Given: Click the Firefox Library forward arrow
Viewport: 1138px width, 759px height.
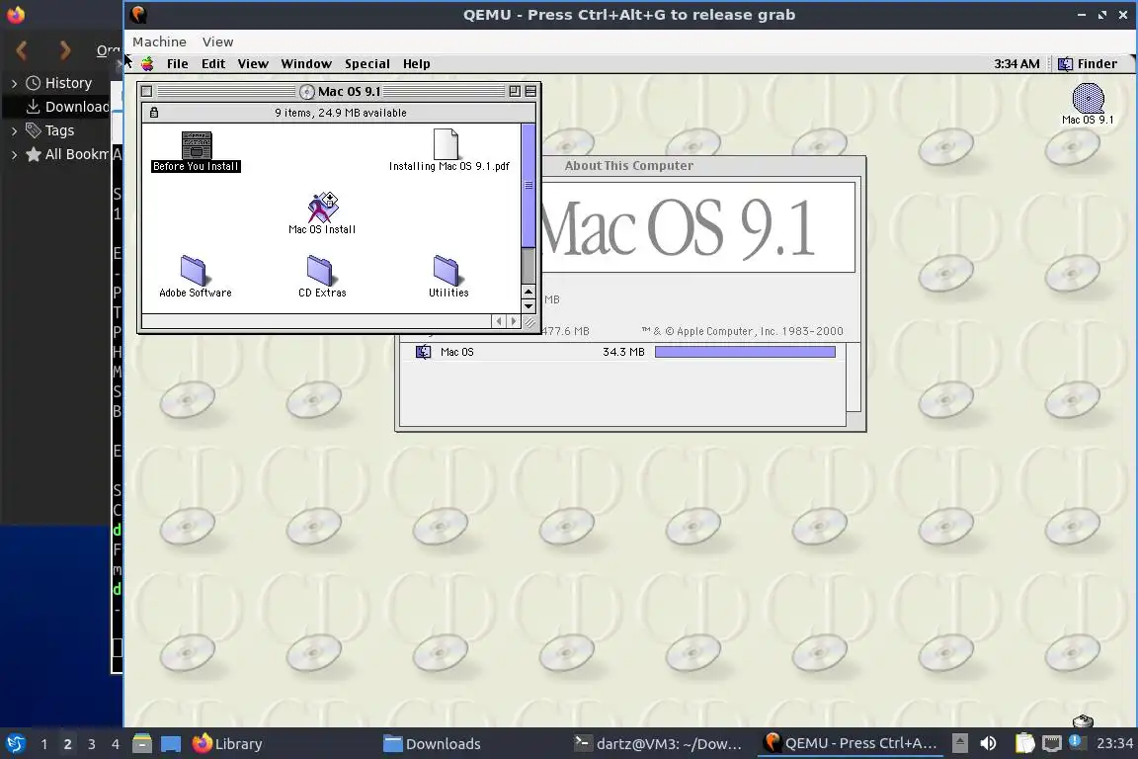Looking at the screenshot, I should [65, 50].
